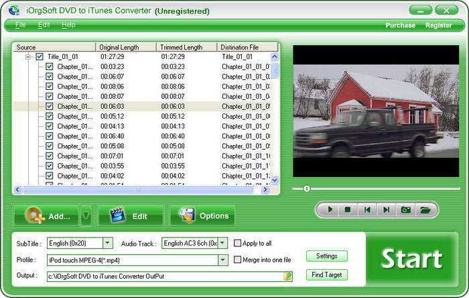Select the chapter row with length 00:07:01

142,156
